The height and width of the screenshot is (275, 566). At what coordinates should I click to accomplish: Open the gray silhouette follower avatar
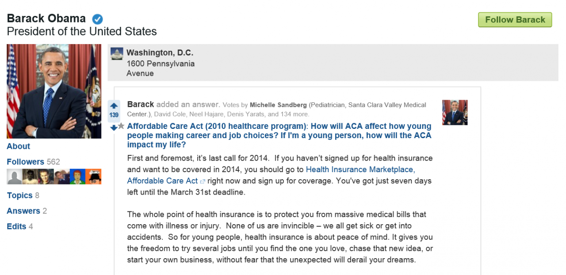15,177
